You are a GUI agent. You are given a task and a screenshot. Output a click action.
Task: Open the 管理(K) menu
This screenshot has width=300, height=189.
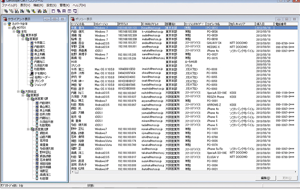coord(63,6)
